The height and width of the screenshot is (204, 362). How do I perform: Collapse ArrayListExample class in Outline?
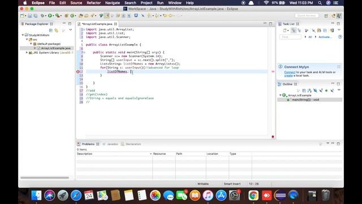click(281, 95)
